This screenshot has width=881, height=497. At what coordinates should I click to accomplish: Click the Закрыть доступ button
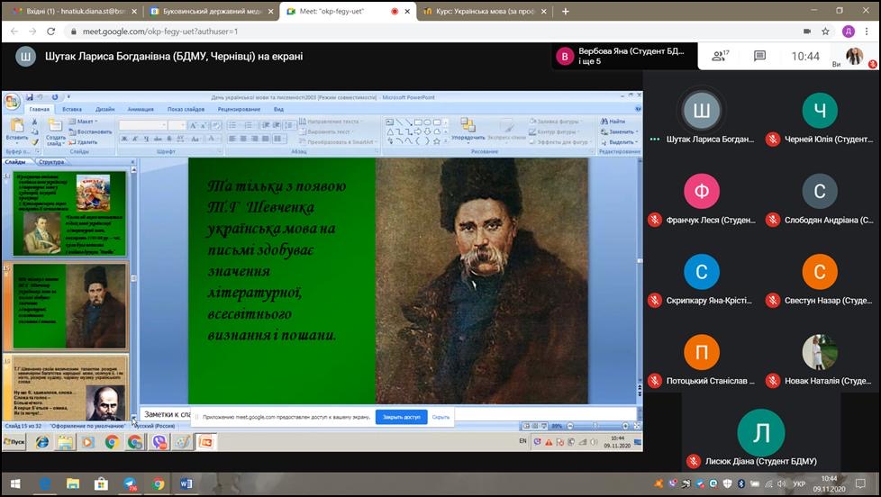[401, 417]
